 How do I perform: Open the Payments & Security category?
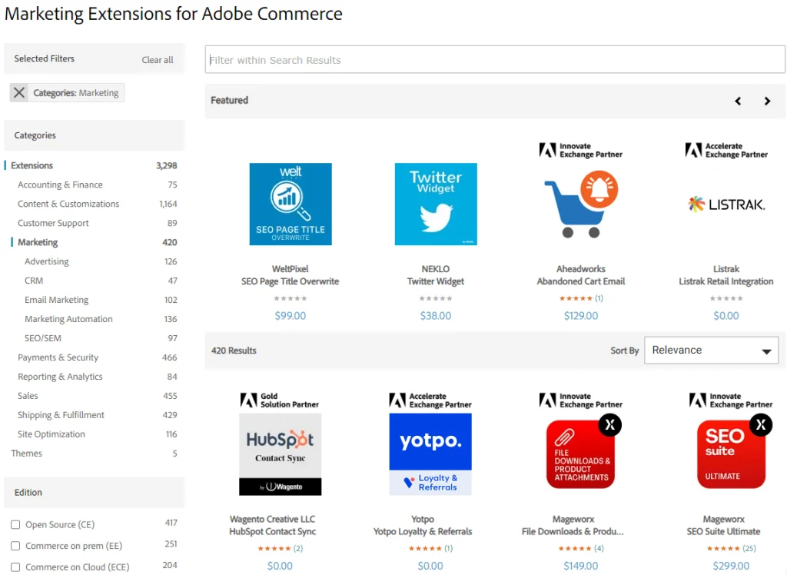pyautogui.click(x=58, y=357)
